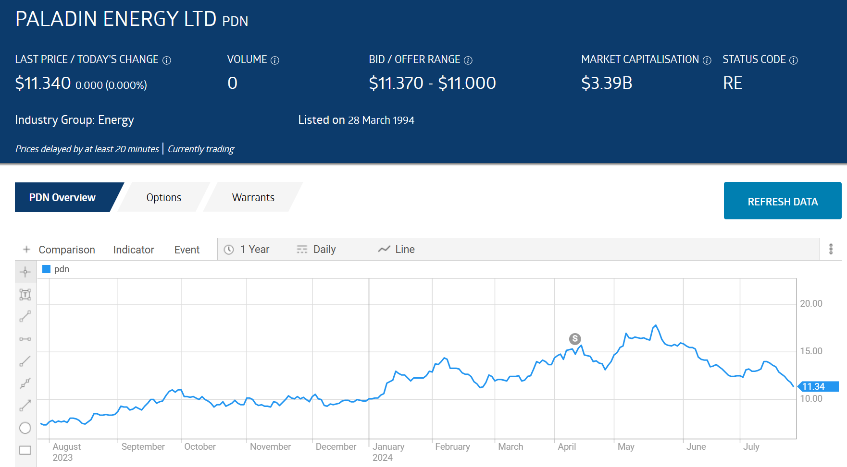Open the Line chart type dropdown

point(397,250)
